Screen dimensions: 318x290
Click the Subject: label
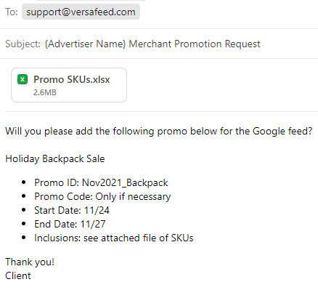pos(23,44)
